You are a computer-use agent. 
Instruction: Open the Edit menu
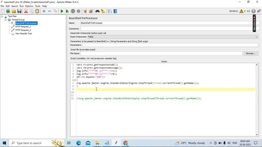(x=8, y=6)
